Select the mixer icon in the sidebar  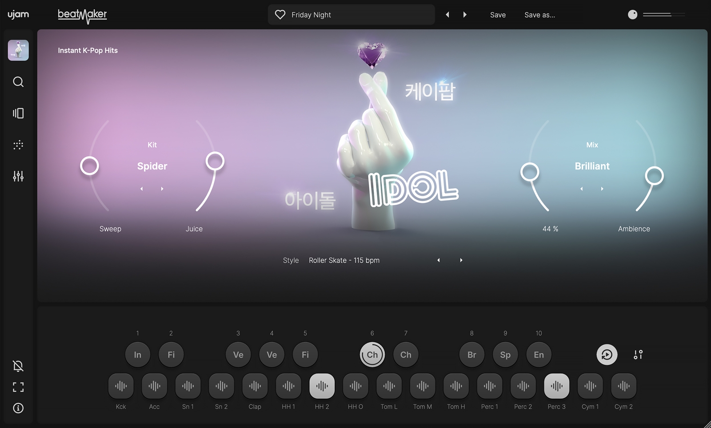tap(18, 176)
